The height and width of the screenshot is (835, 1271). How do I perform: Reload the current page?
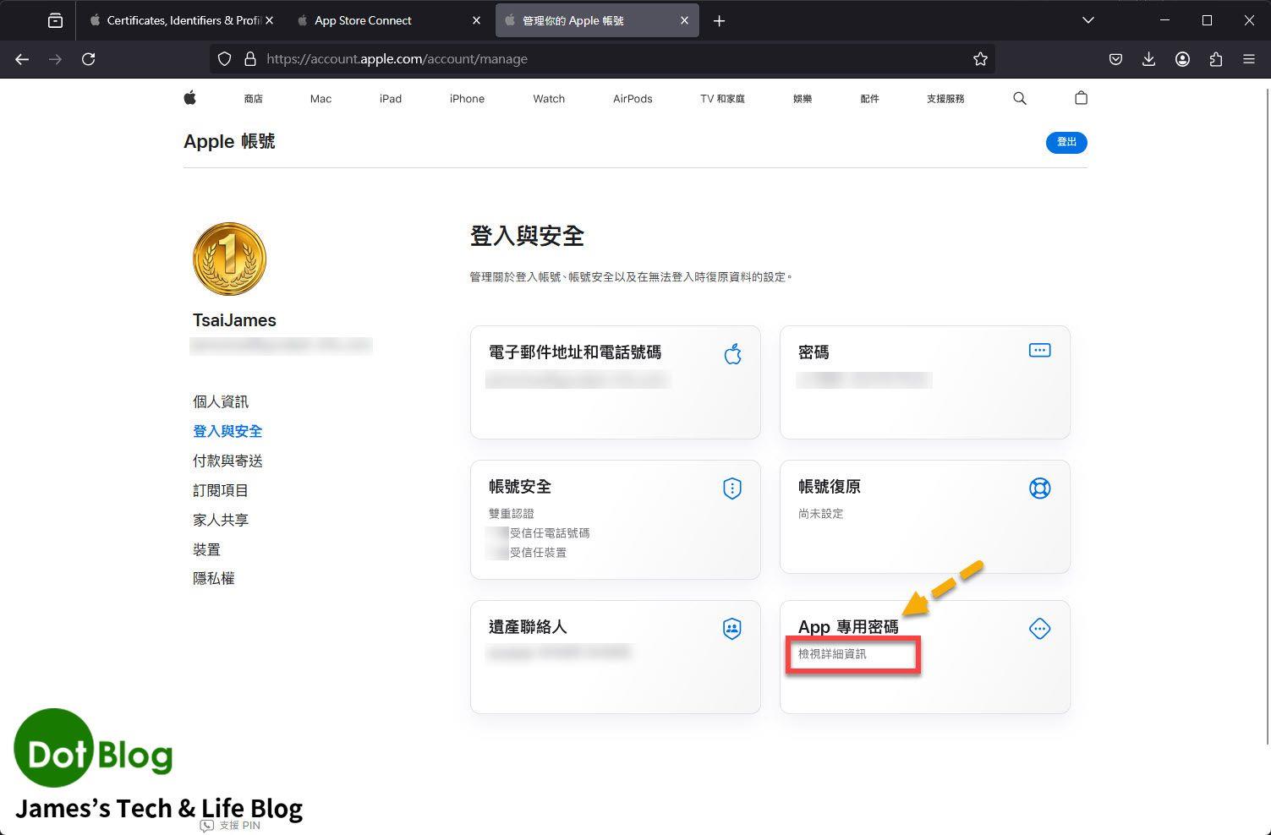click(x=88, y=59)
